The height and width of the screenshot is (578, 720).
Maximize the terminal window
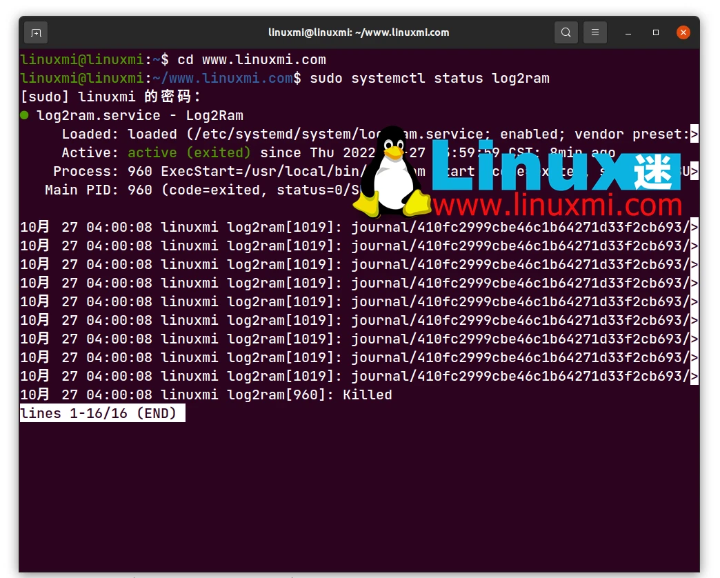(x=656, y=32)
